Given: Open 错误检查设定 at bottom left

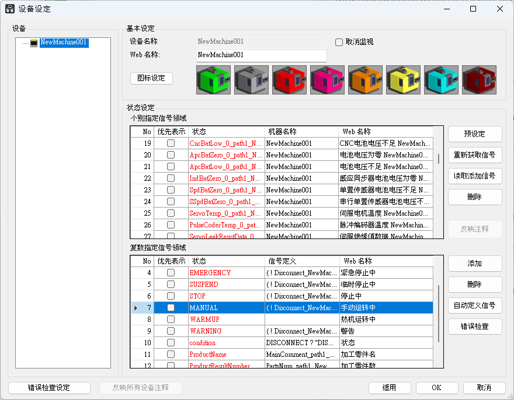Looking at the screenshot, I should coord(49,388).
